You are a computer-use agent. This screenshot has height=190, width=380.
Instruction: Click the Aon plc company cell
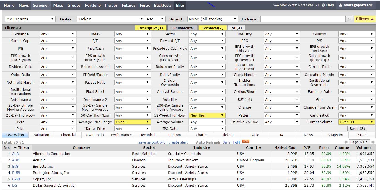click(x=81, y=160)
